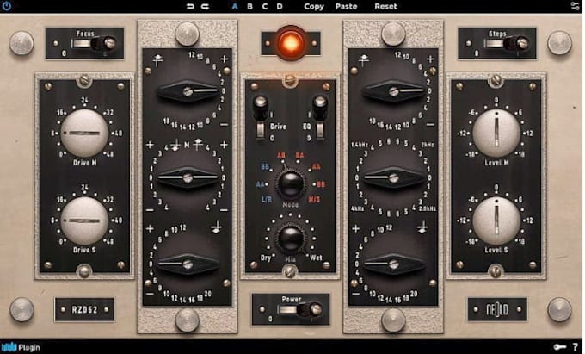
Task: Click right module top treble knob
Action: click(x=394, y=91)
